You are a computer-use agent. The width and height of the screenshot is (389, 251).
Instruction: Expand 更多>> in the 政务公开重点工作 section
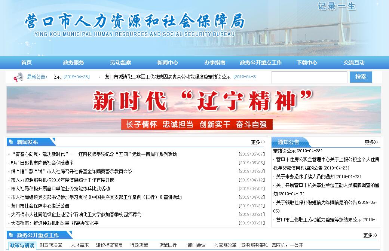[x=370, y=235]
